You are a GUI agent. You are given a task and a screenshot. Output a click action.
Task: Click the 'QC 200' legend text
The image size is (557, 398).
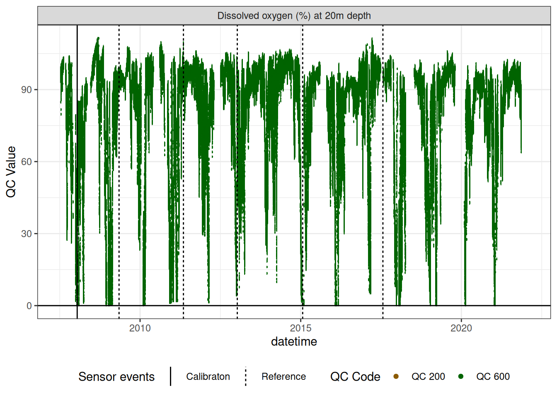(428, 376)
